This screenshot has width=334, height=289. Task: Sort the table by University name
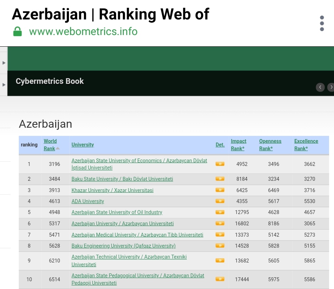[83, 145]
